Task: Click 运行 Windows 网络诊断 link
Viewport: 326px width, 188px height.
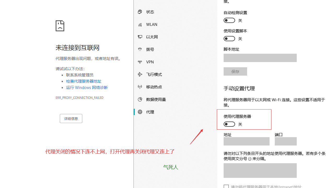Action: (x=87, y=88)
